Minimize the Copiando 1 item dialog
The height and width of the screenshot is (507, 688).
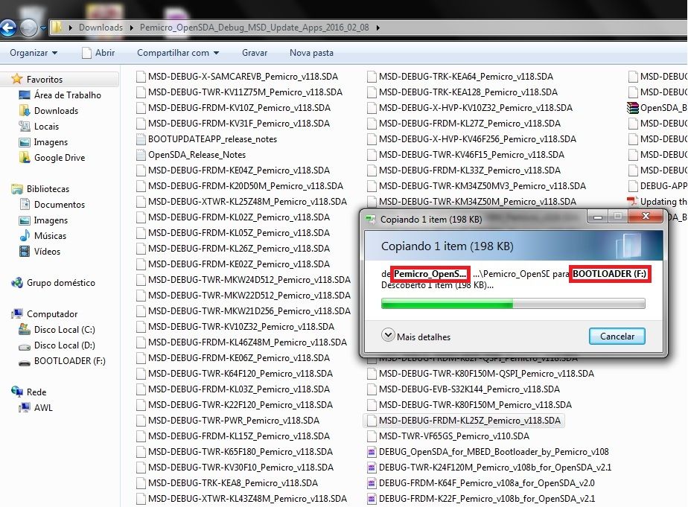(x=598, y=216)
